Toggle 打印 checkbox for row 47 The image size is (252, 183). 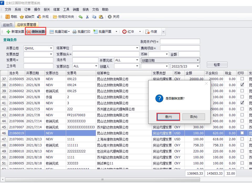click(x=242, y=139)
